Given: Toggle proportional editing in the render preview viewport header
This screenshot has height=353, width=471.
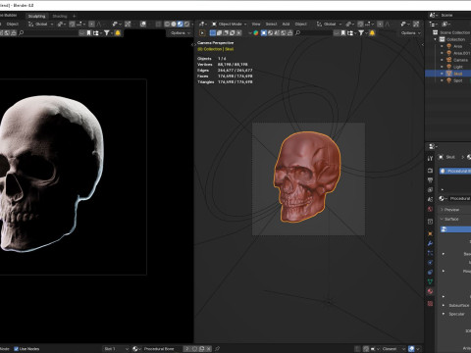Looking at the screenshot, I should pos(91,25).
